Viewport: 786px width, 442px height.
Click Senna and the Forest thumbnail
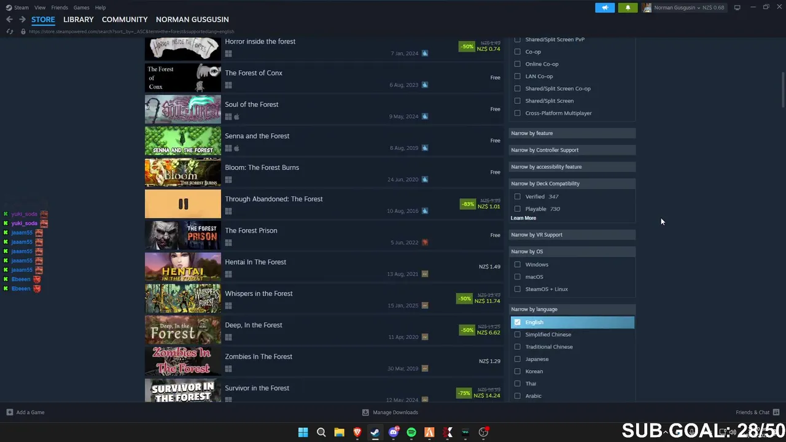(183, 141)
